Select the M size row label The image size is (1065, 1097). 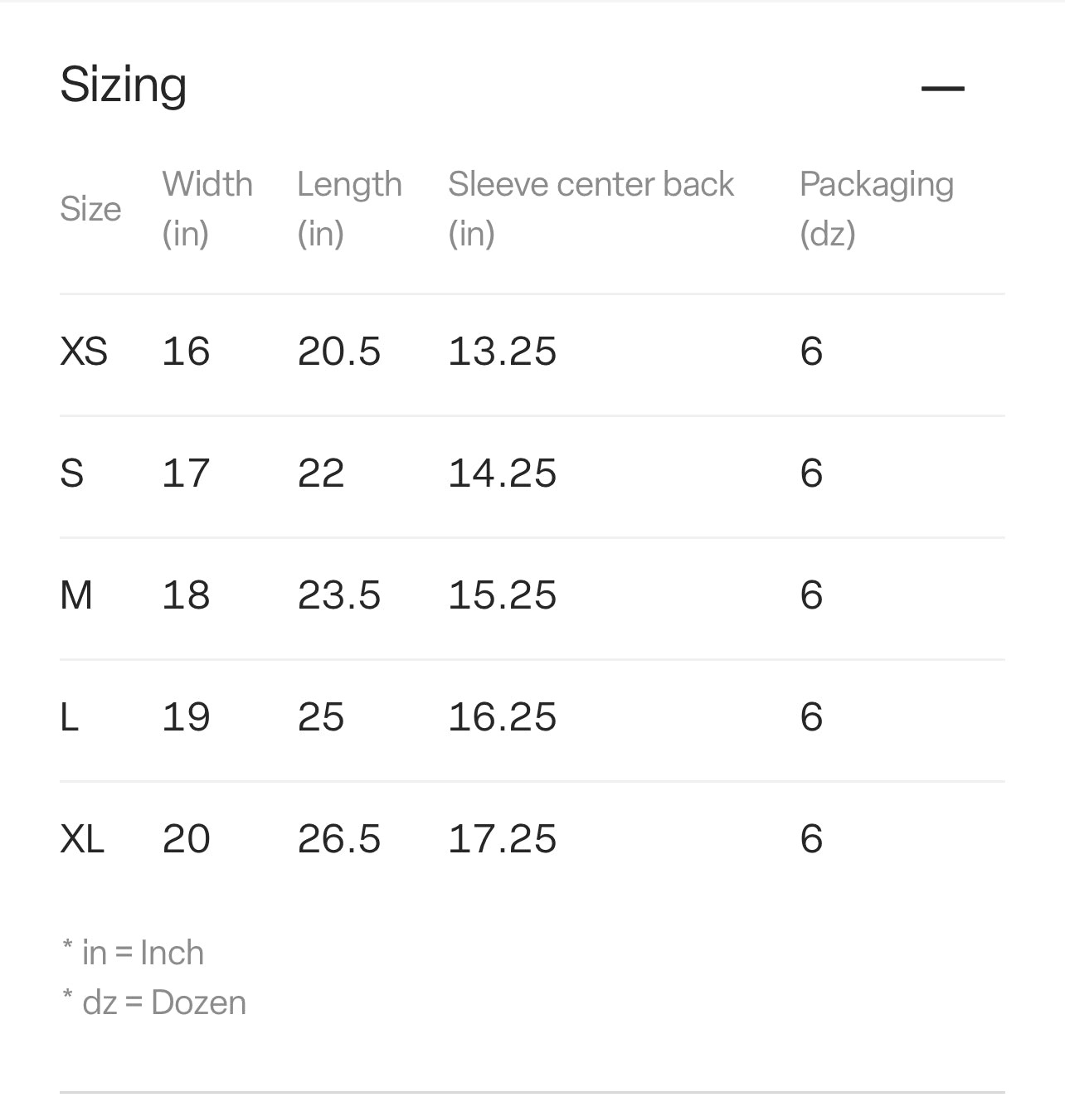76,595
